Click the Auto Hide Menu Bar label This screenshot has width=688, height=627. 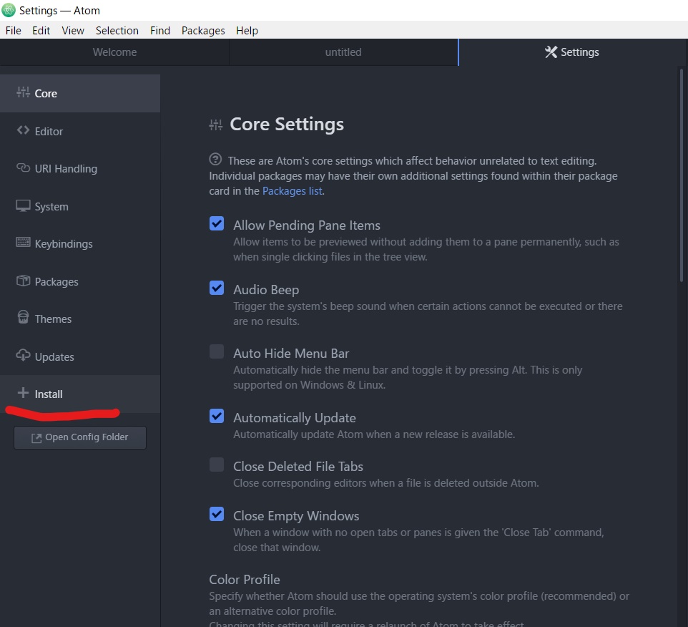click(291, 354)
